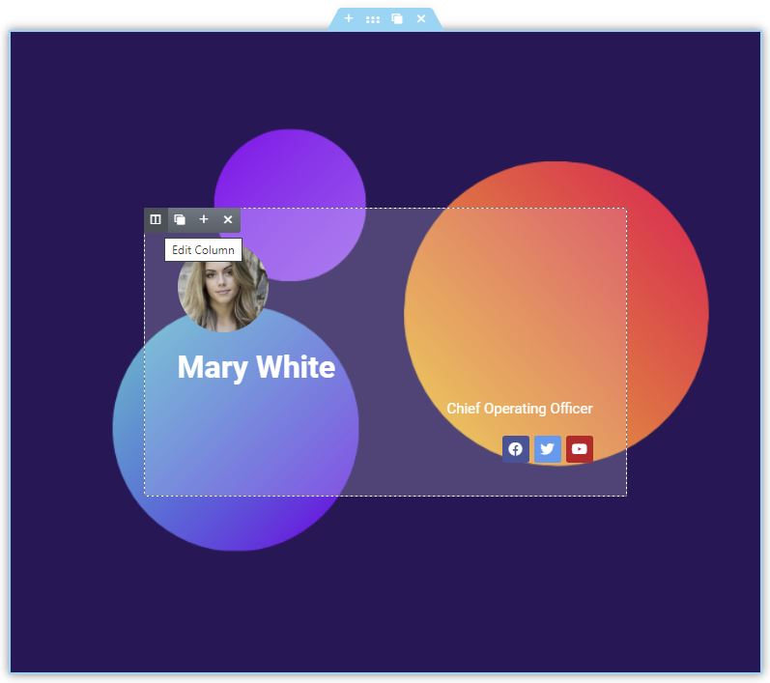Click the section edit grid handle icon

tap(373, 19)
